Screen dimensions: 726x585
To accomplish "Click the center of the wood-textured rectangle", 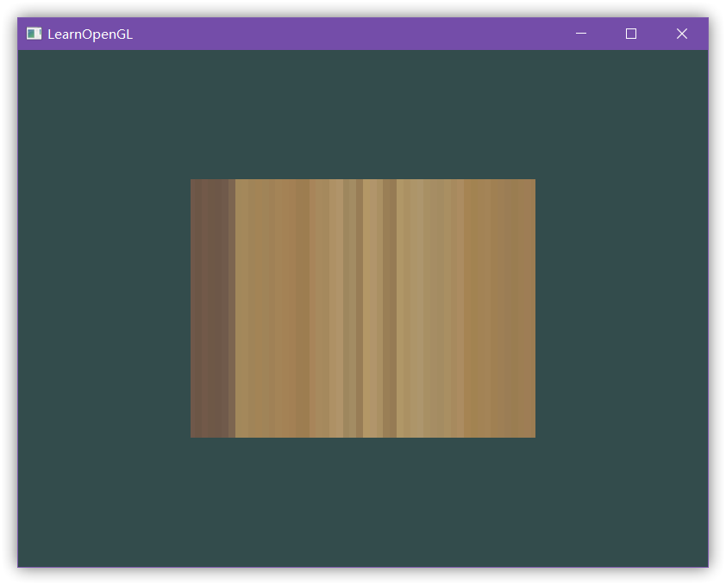I will (x=363, y=308).
